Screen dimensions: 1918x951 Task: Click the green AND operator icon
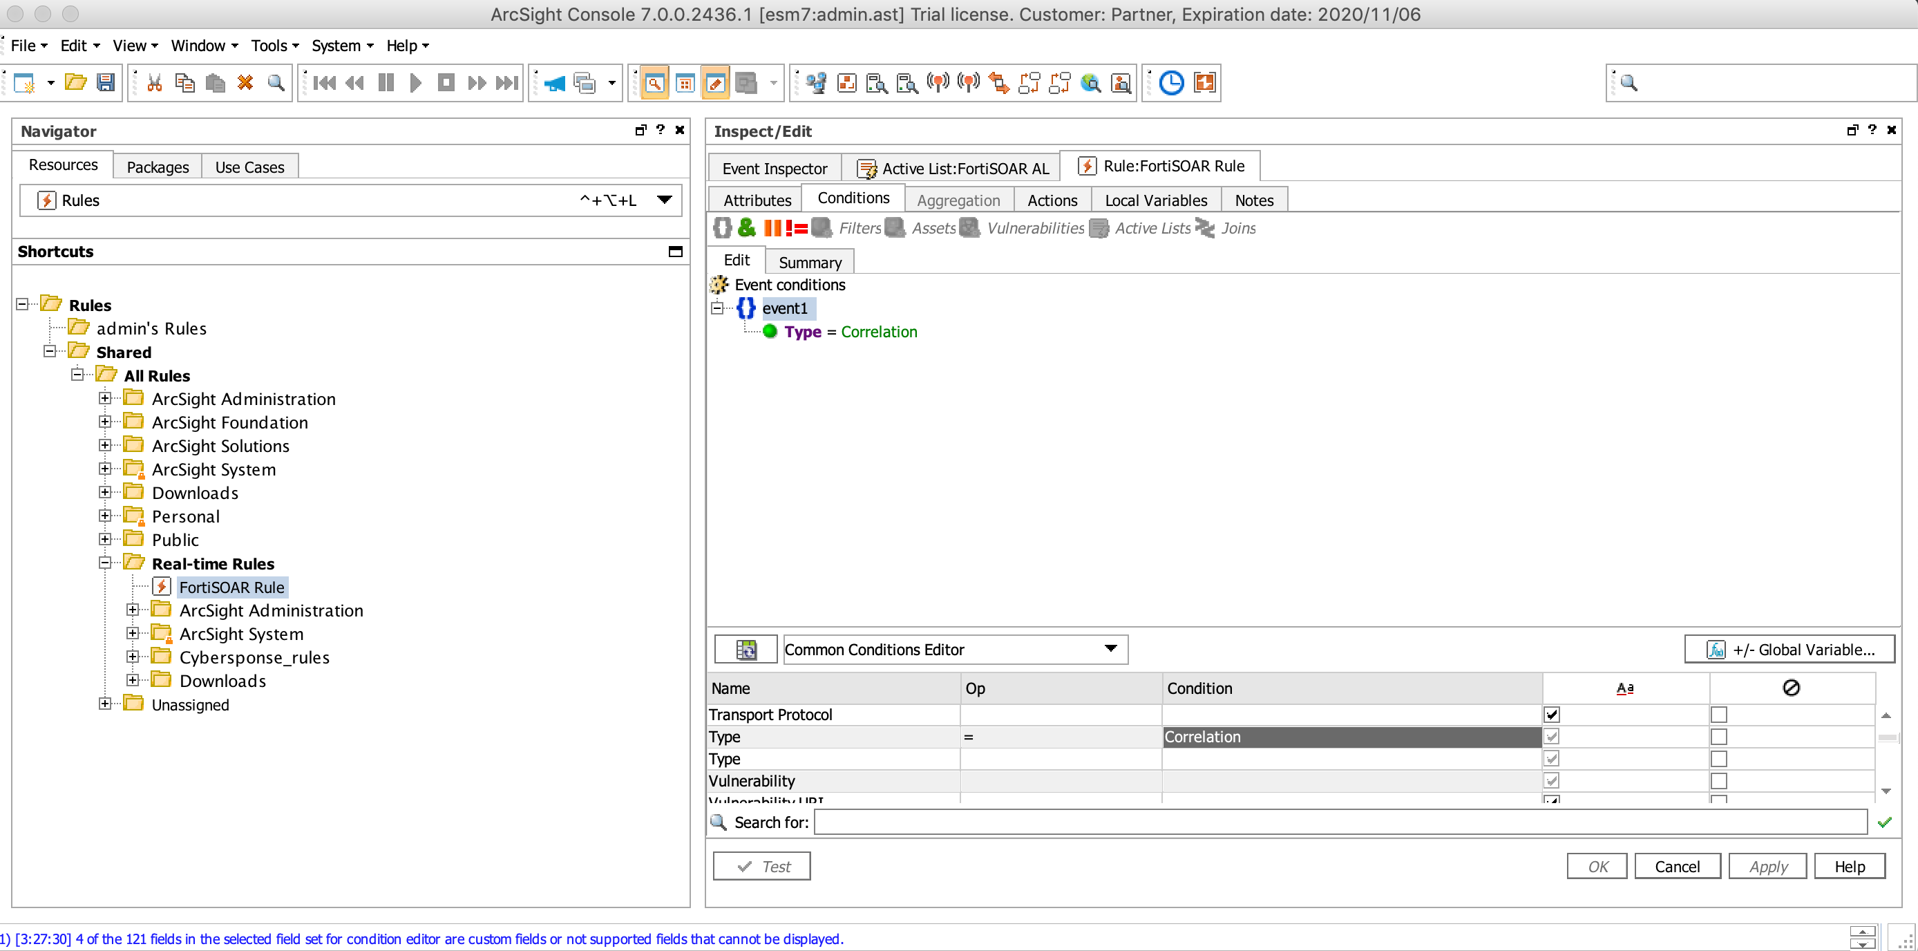[x=746, y=228]
